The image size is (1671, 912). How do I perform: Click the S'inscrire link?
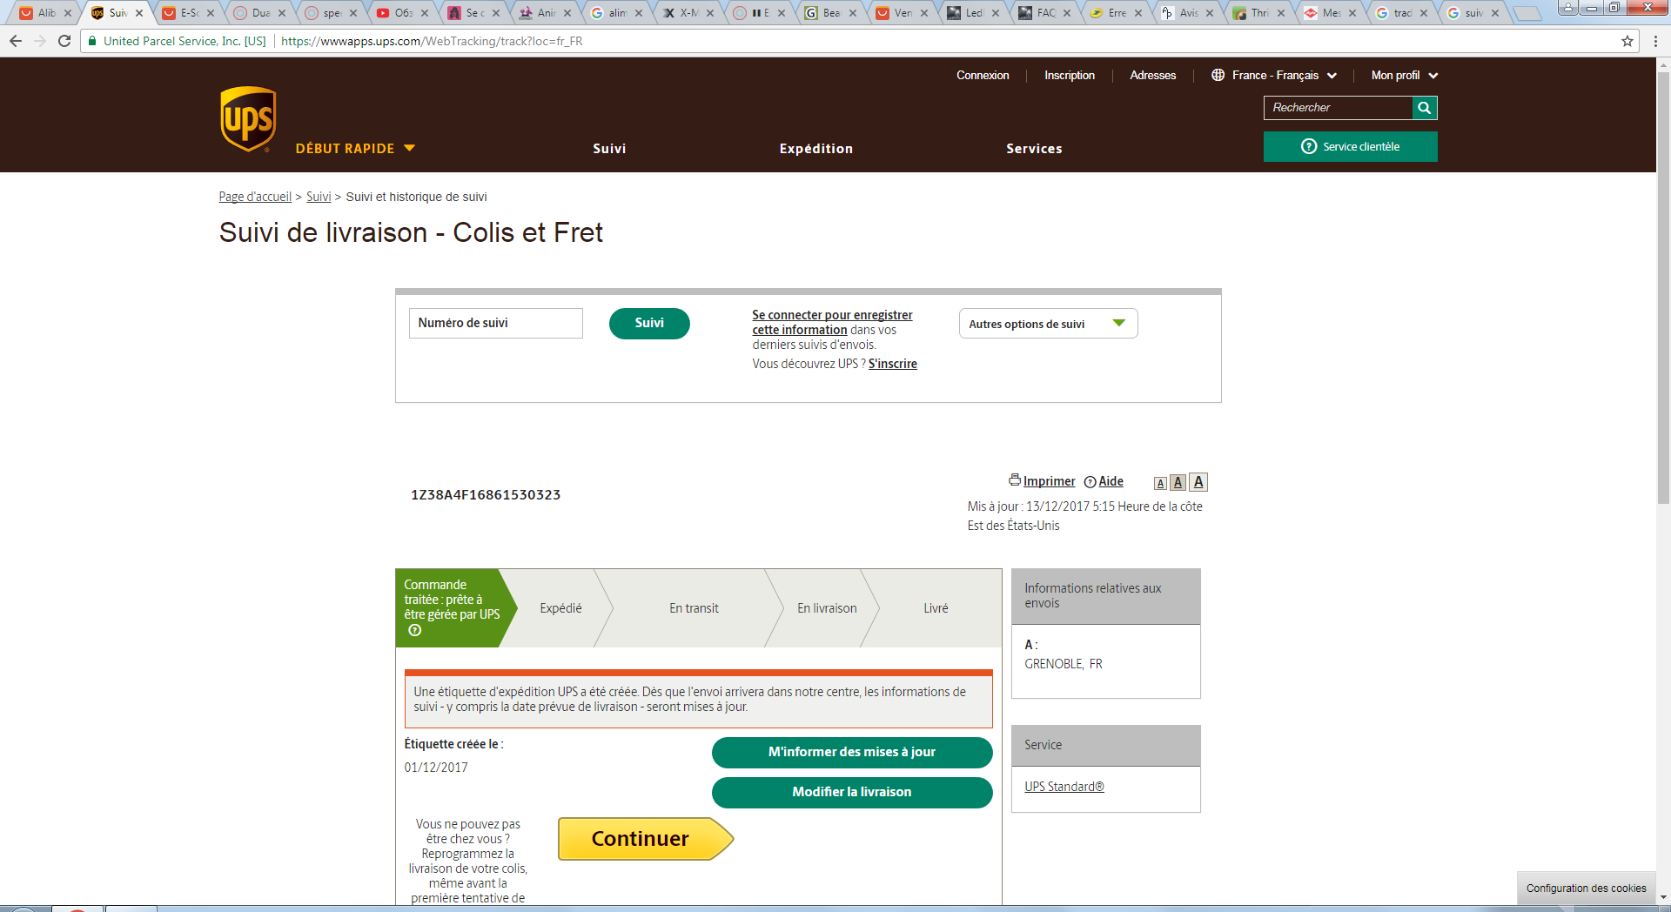892,364
